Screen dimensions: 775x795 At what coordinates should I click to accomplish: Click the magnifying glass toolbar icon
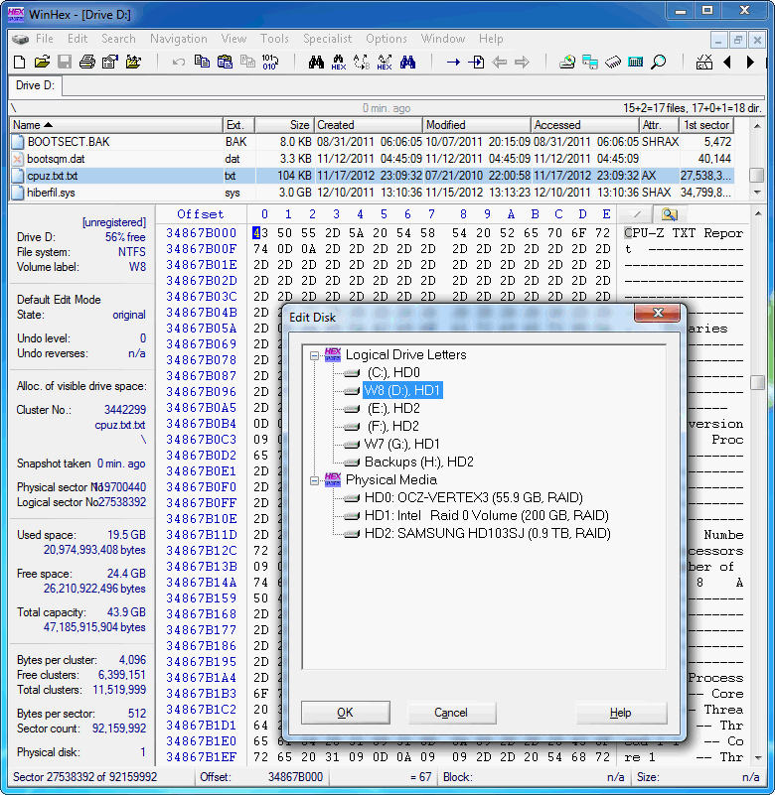658,62
